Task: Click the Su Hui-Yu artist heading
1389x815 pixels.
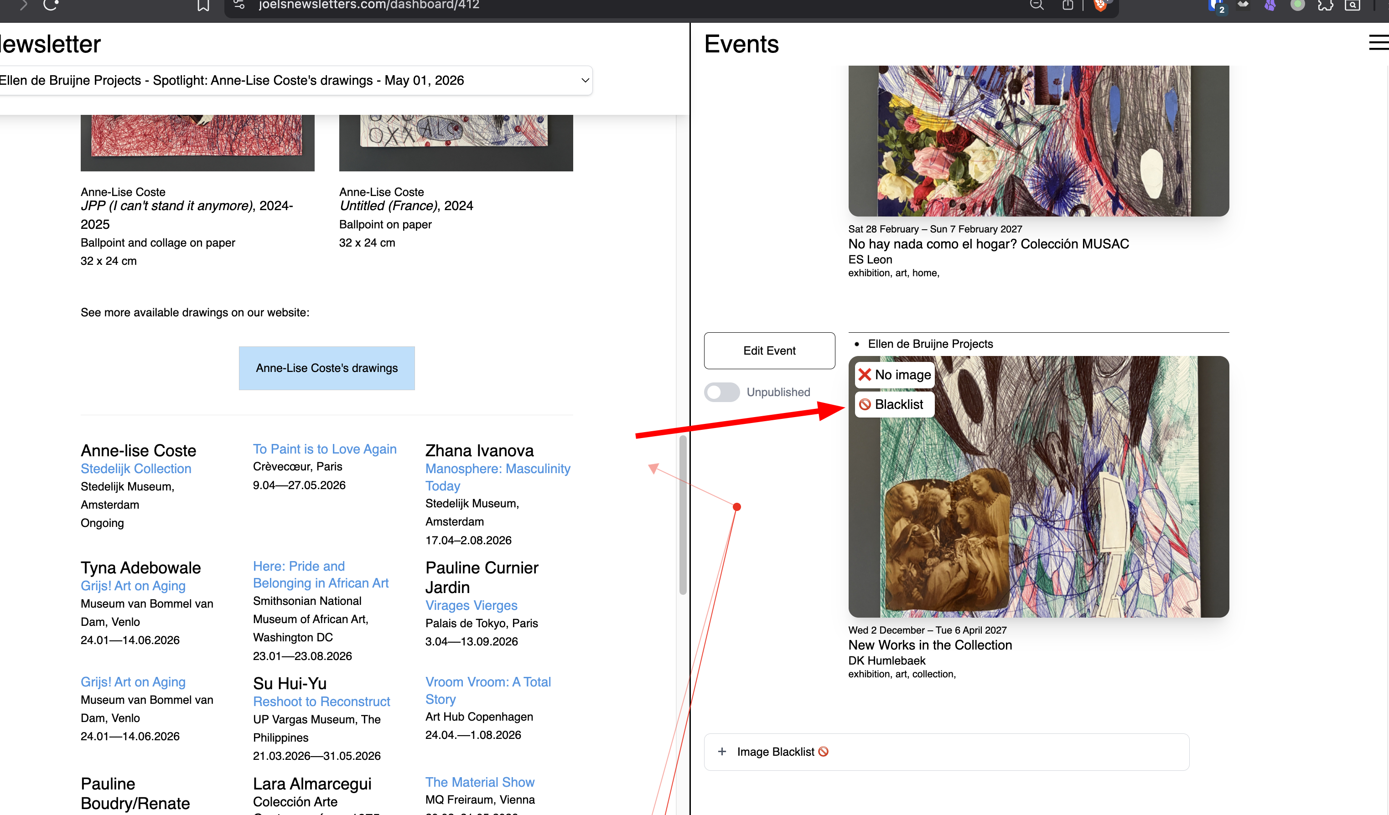Action: coord(290,683)
